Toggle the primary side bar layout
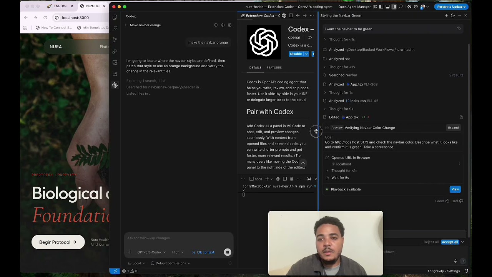The height and width of the screenshot is (277, 492). pyautogui.click(x=381, y=7)
